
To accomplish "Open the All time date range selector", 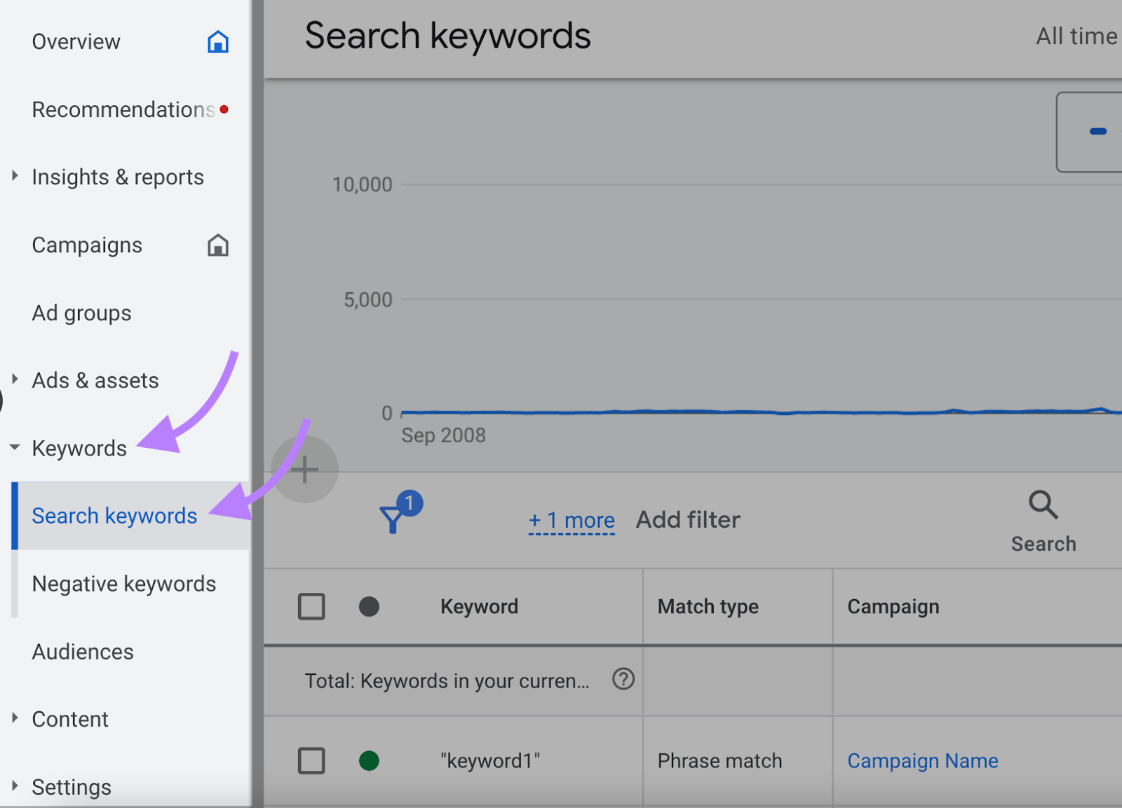I will click(1076, 36).
